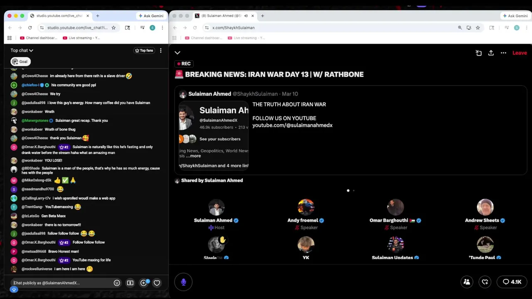Open the Top fans leaderboard
Viewport: 532px width, 299px height.
click(144, 50)
